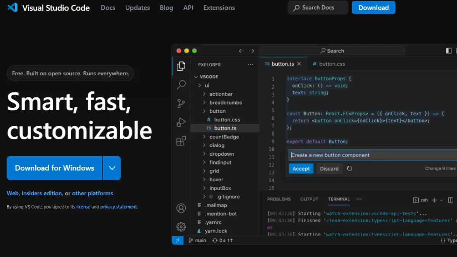Open the Docs page from the site navigation
The image size is (457, 257).
pos(108,8)
